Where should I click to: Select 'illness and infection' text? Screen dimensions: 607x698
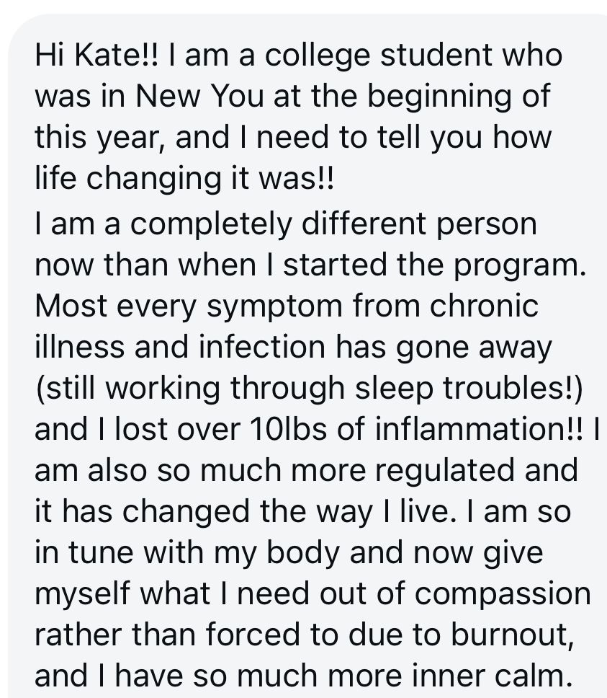coord(180,347)
